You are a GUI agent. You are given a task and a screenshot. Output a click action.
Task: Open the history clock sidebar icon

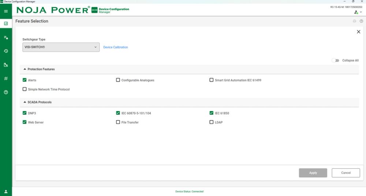[x=6, y=51]
